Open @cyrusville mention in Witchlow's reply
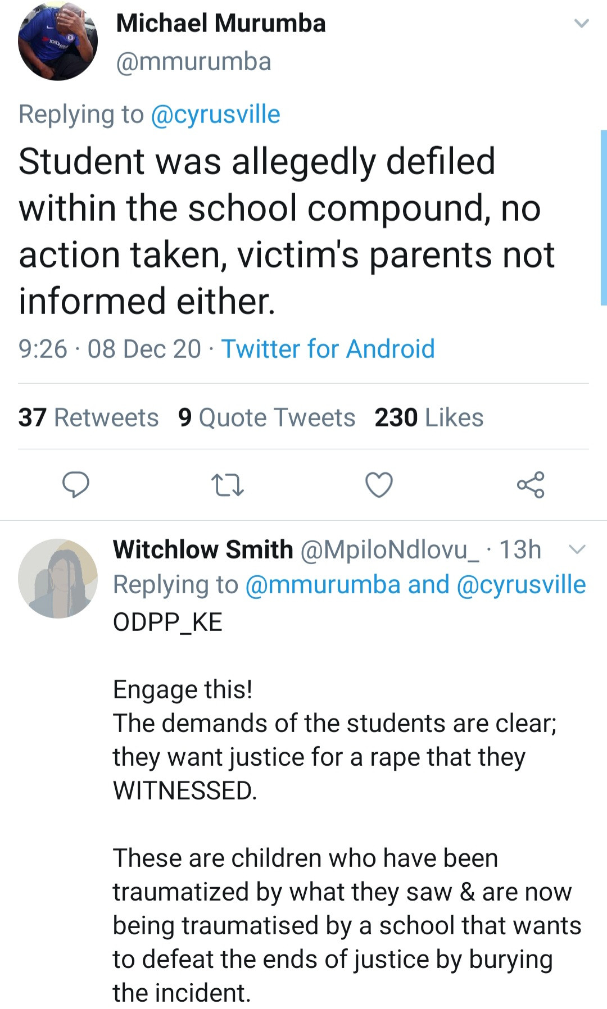 tap(521, 585)
